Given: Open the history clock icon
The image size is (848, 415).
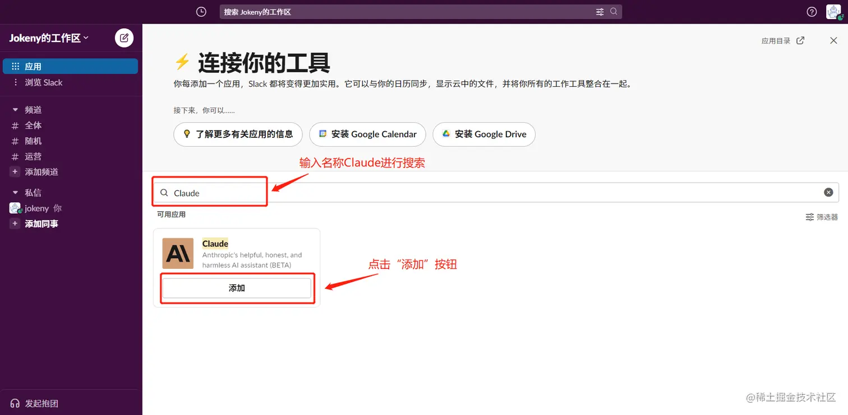Looking at the screenshot, I should point(201,12).
